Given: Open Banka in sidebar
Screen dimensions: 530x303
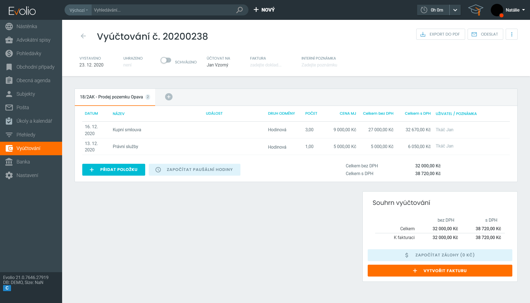Looking at the screenshot, I should 23,162.
